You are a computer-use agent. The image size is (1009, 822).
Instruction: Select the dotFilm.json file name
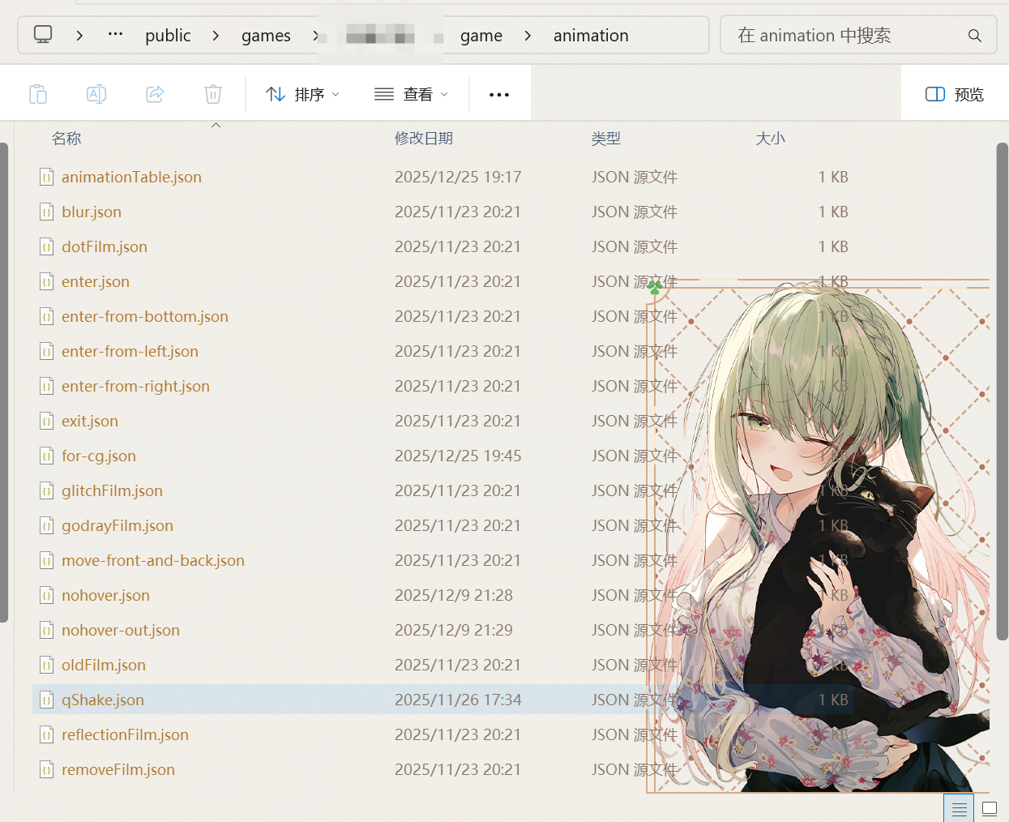pos(105,246)
